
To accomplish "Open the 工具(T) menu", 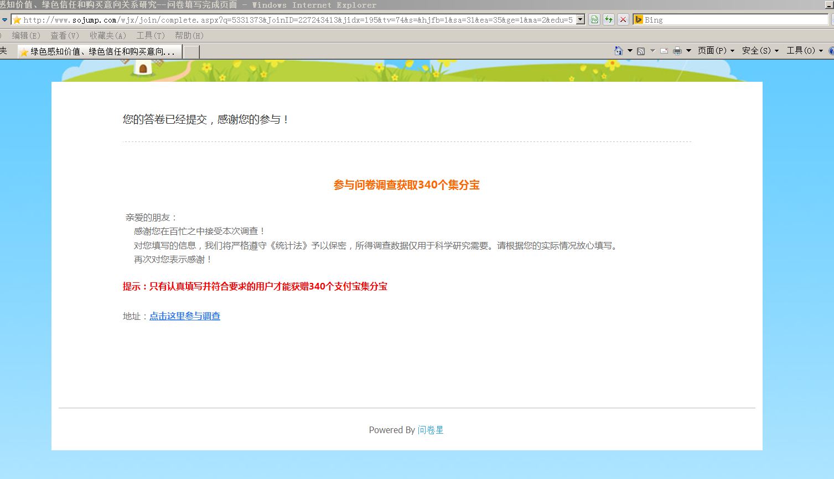I will pyautogui.click(x=151, y=35).
